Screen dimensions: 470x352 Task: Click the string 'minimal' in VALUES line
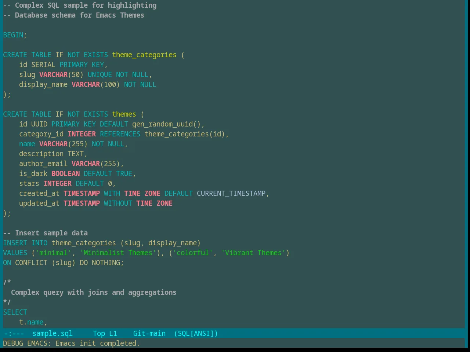[x=54, y=253]
